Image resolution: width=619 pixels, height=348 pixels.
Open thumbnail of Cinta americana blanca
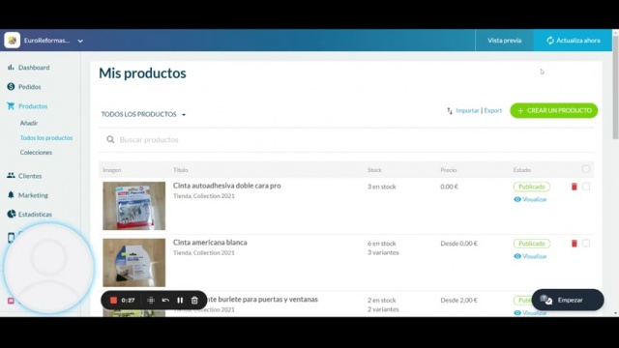pos(134,263)
